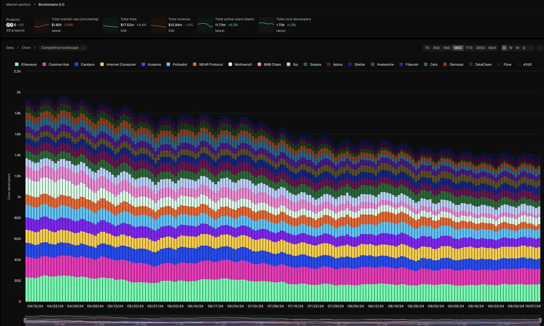The image size is (544, 326).
Task: Click the Total revenue sparkline chart
Action: coord(158,25)
